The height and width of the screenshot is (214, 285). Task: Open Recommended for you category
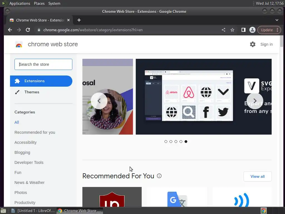pyautogui.click(x=35, y=132)
